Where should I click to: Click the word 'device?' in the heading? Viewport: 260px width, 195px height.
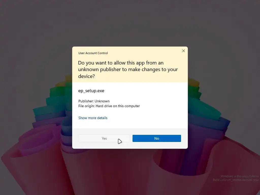[x=86, y=76]
